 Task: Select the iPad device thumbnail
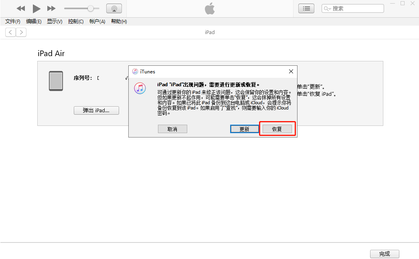click(x=56, y=81)
